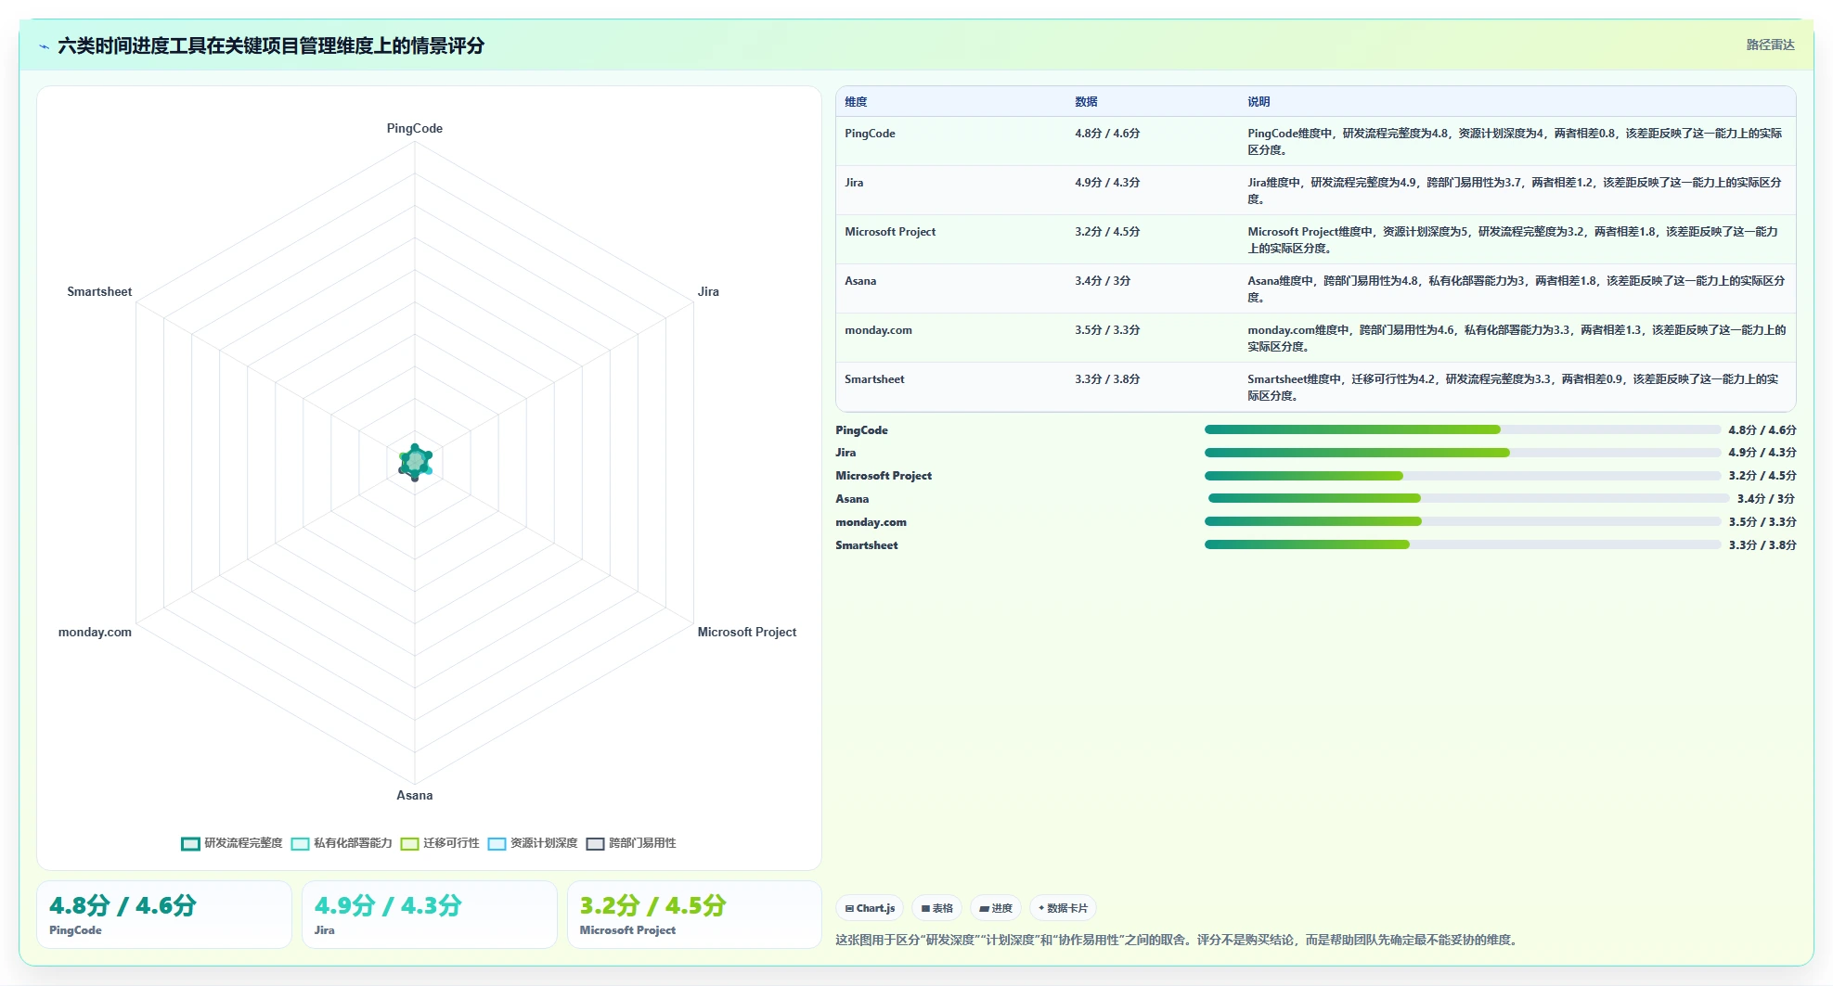Click the PingCode description text in table
This screenshot has height=986, width=1833.
point(1515,141)
